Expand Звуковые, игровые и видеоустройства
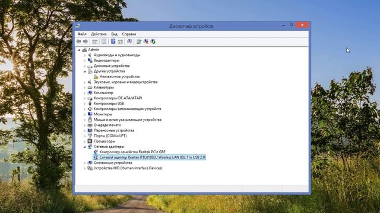 click(84, 82)
